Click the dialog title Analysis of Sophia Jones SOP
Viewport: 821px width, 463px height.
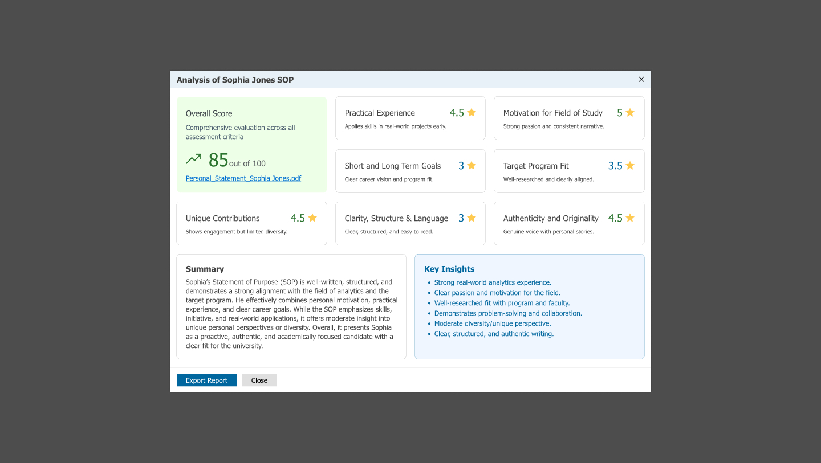click(235, 80)
